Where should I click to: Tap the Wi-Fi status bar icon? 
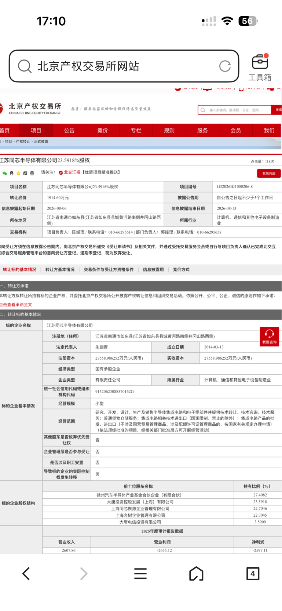click(227, 21)
